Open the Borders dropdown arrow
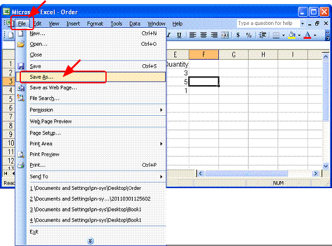Image resolution: width=332 pixels, height=246 pixels. (283, 35)
